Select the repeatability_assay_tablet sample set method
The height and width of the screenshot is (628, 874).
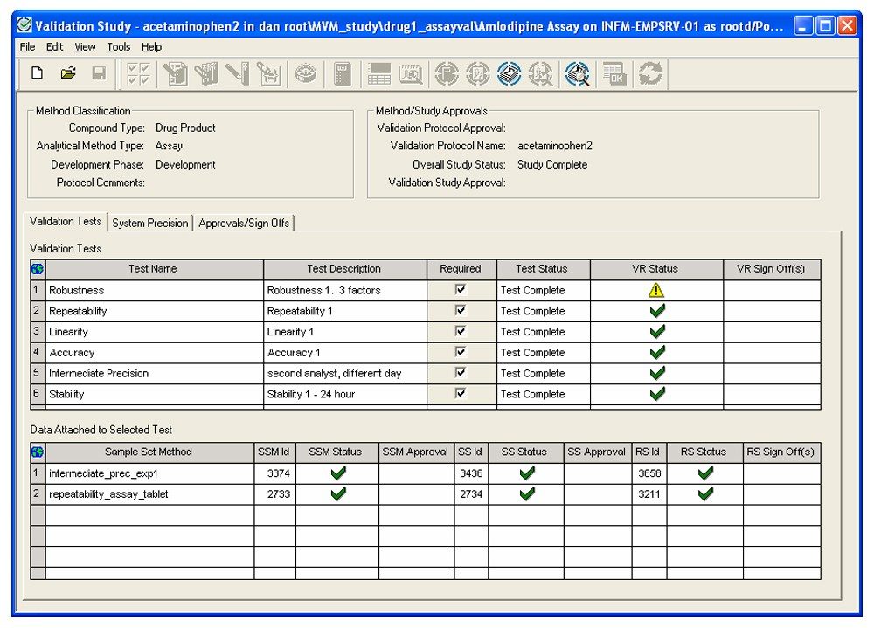coord(149,494)
